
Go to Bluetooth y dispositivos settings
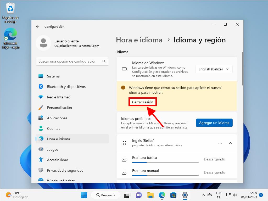(x=66, y=87)
